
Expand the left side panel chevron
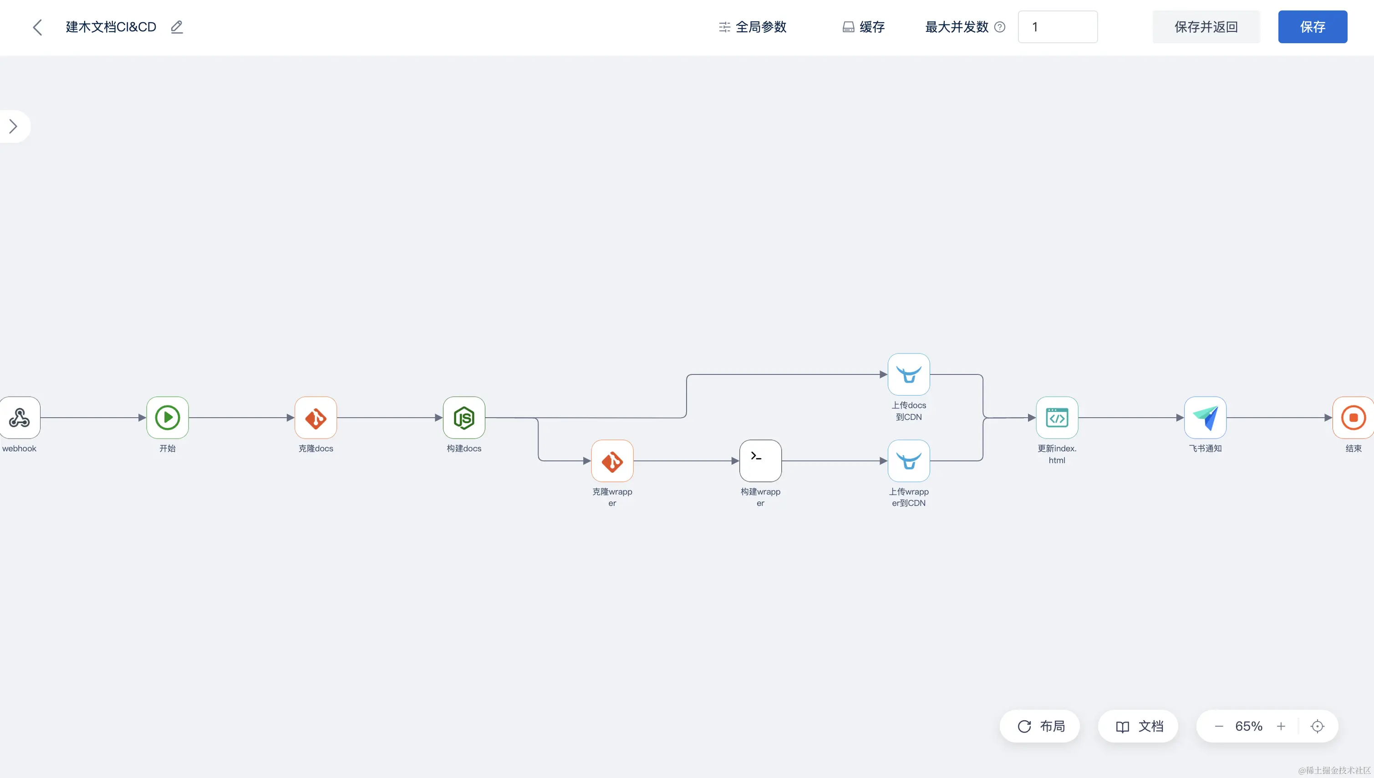point(13,126)
